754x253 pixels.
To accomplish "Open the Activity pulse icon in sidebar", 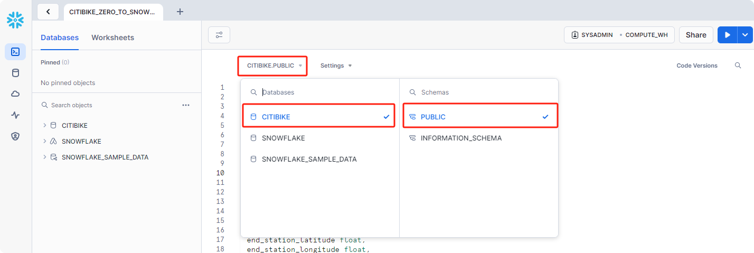I will click(15, 115).
